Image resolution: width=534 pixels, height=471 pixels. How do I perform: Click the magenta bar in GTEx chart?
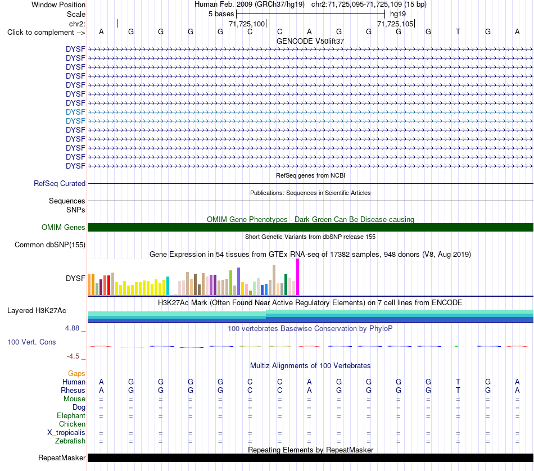click(x=298, y=277)
